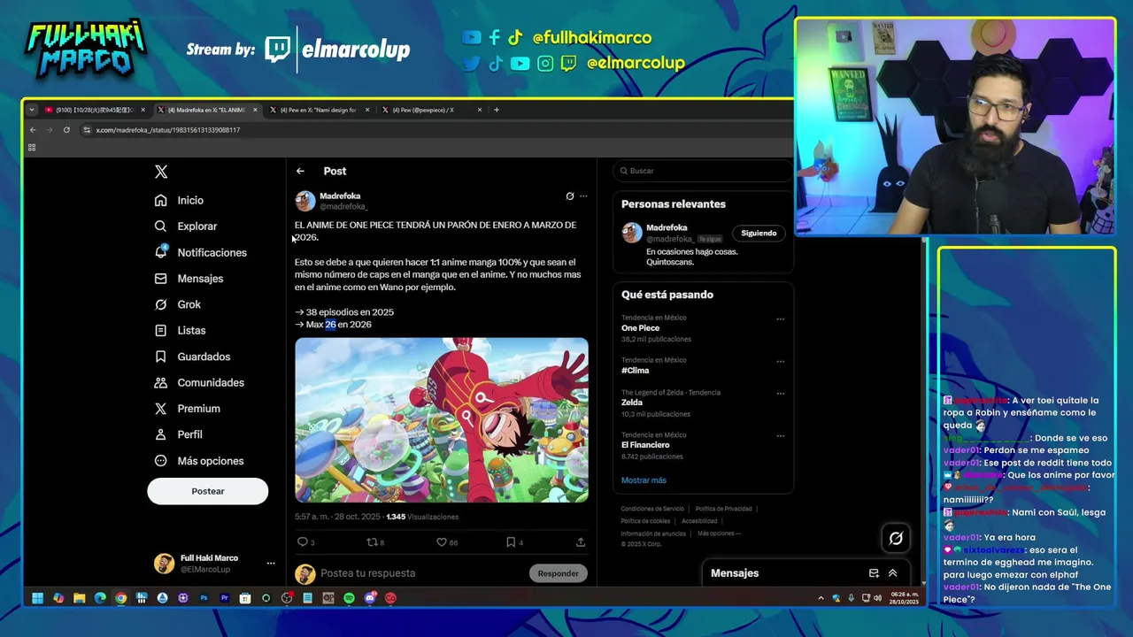Bookmark the post with the bookmark icon
Screen dimensions: 1133x637
click(511, 542)
